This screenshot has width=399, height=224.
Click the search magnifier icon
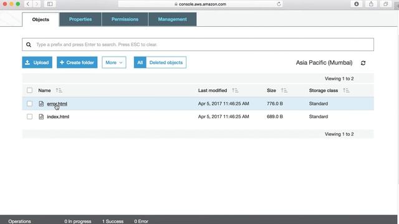(x=29, y=45)
